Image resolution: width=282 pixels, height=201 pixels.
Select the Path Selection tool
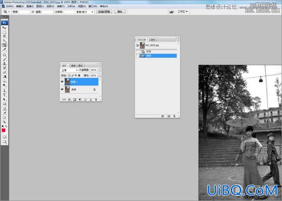click(x=4, y=99)
